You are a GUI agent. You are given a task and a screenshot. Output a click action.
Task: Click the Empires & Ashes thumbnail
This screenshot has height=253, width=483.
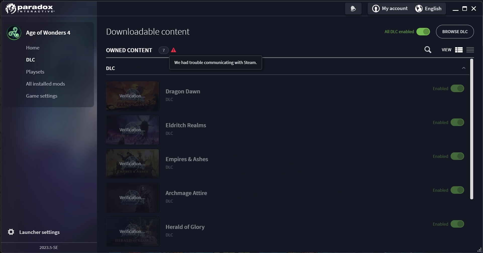(132, 164)
